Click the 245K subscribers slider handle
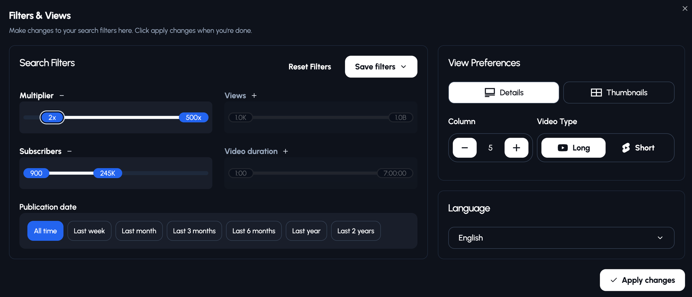The height and width of the screenshot is (297, 692). [108, 173]
